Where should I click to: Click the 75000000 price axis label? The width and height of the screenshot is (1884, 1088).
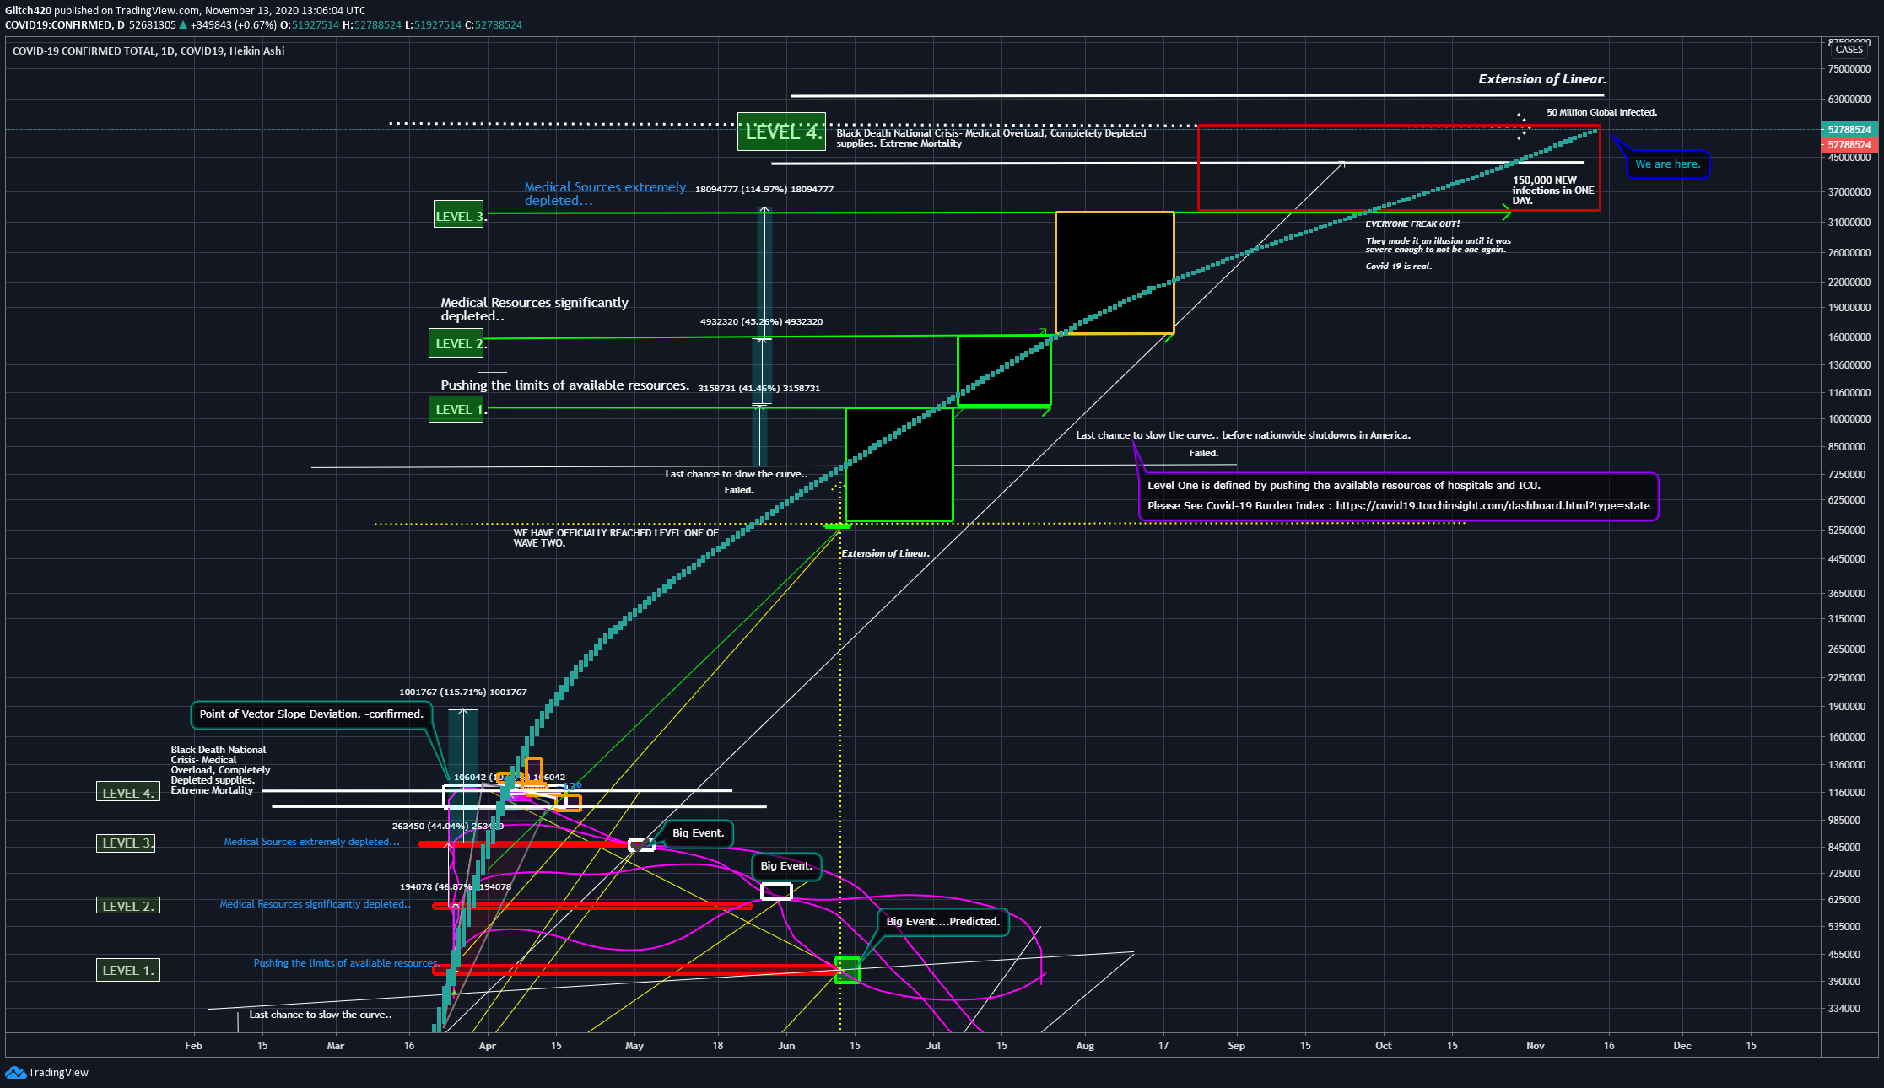tap(1849, 70)
